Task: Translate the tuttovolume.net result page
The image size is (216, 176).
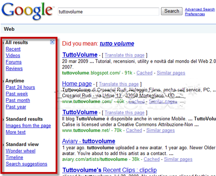Action: [x=125, y=112]
